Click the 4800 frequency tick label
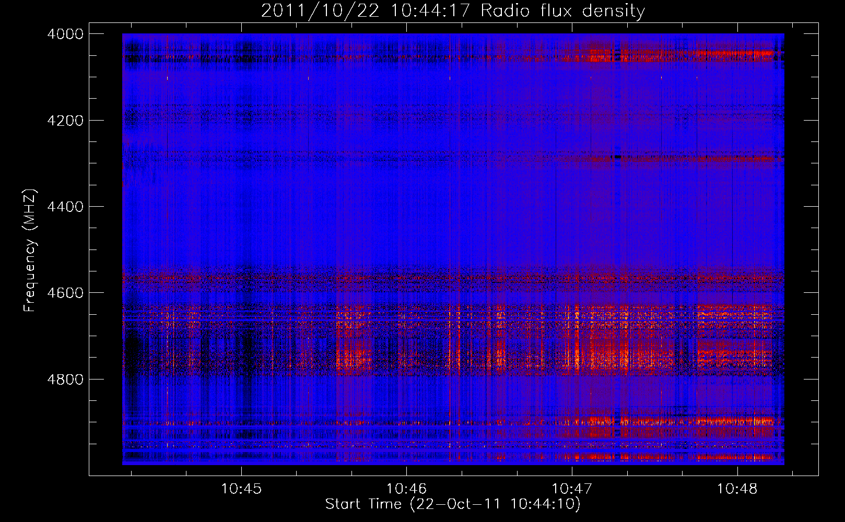The width and height of the screenshot is (845, 522). (x=65, y=379)
